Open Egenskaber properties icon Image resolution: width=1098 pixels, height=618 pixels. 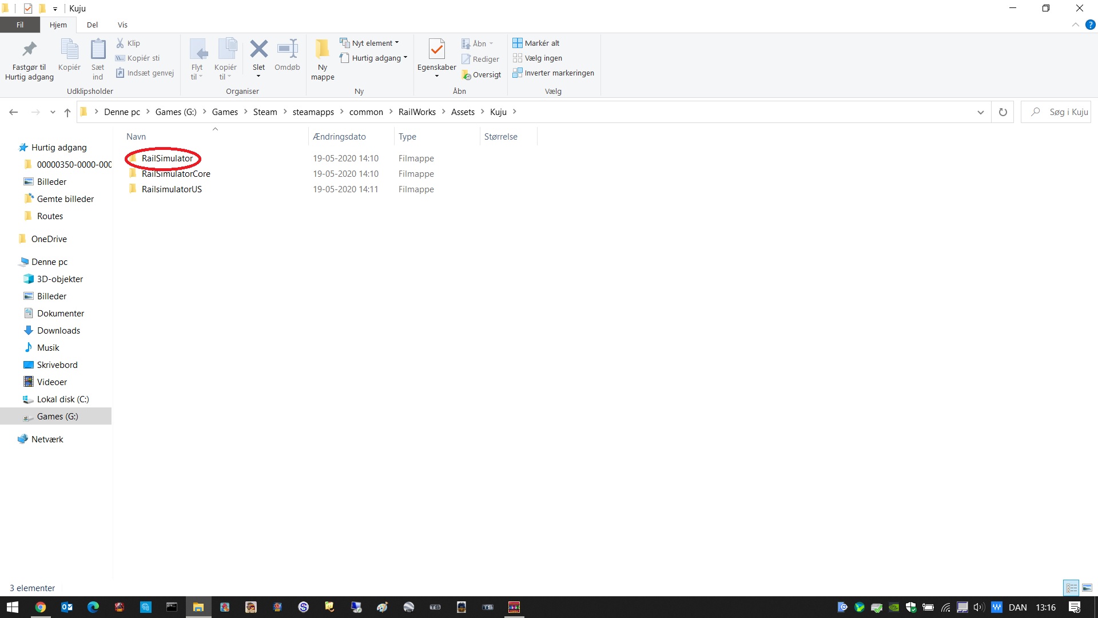(x=436, y=50)
